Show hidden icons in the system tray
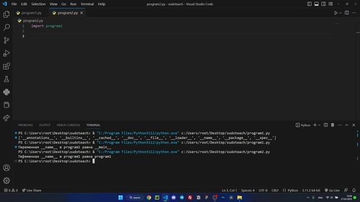This screenshot has height=202, width=360. [308, 198]
